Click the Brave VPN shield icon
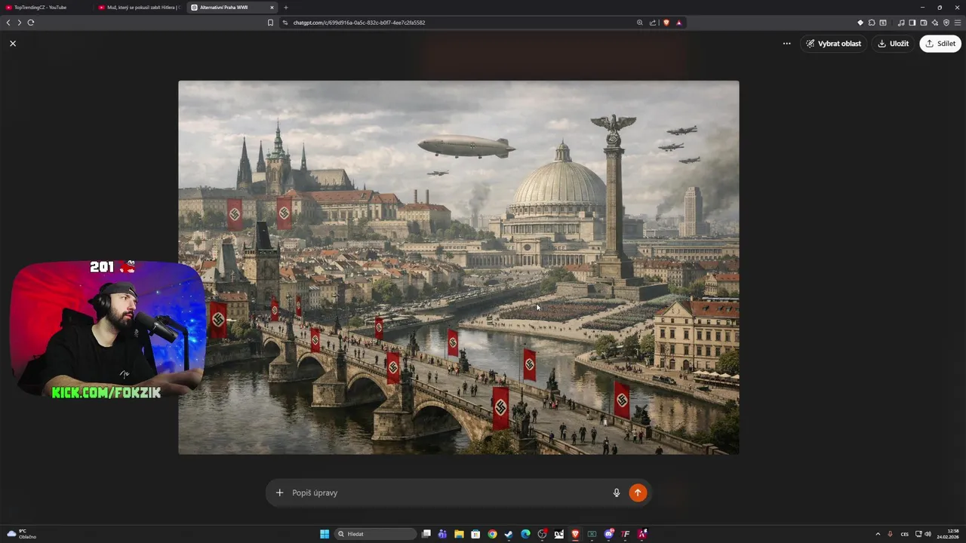 pyautogui.click(x=946, y=23)
